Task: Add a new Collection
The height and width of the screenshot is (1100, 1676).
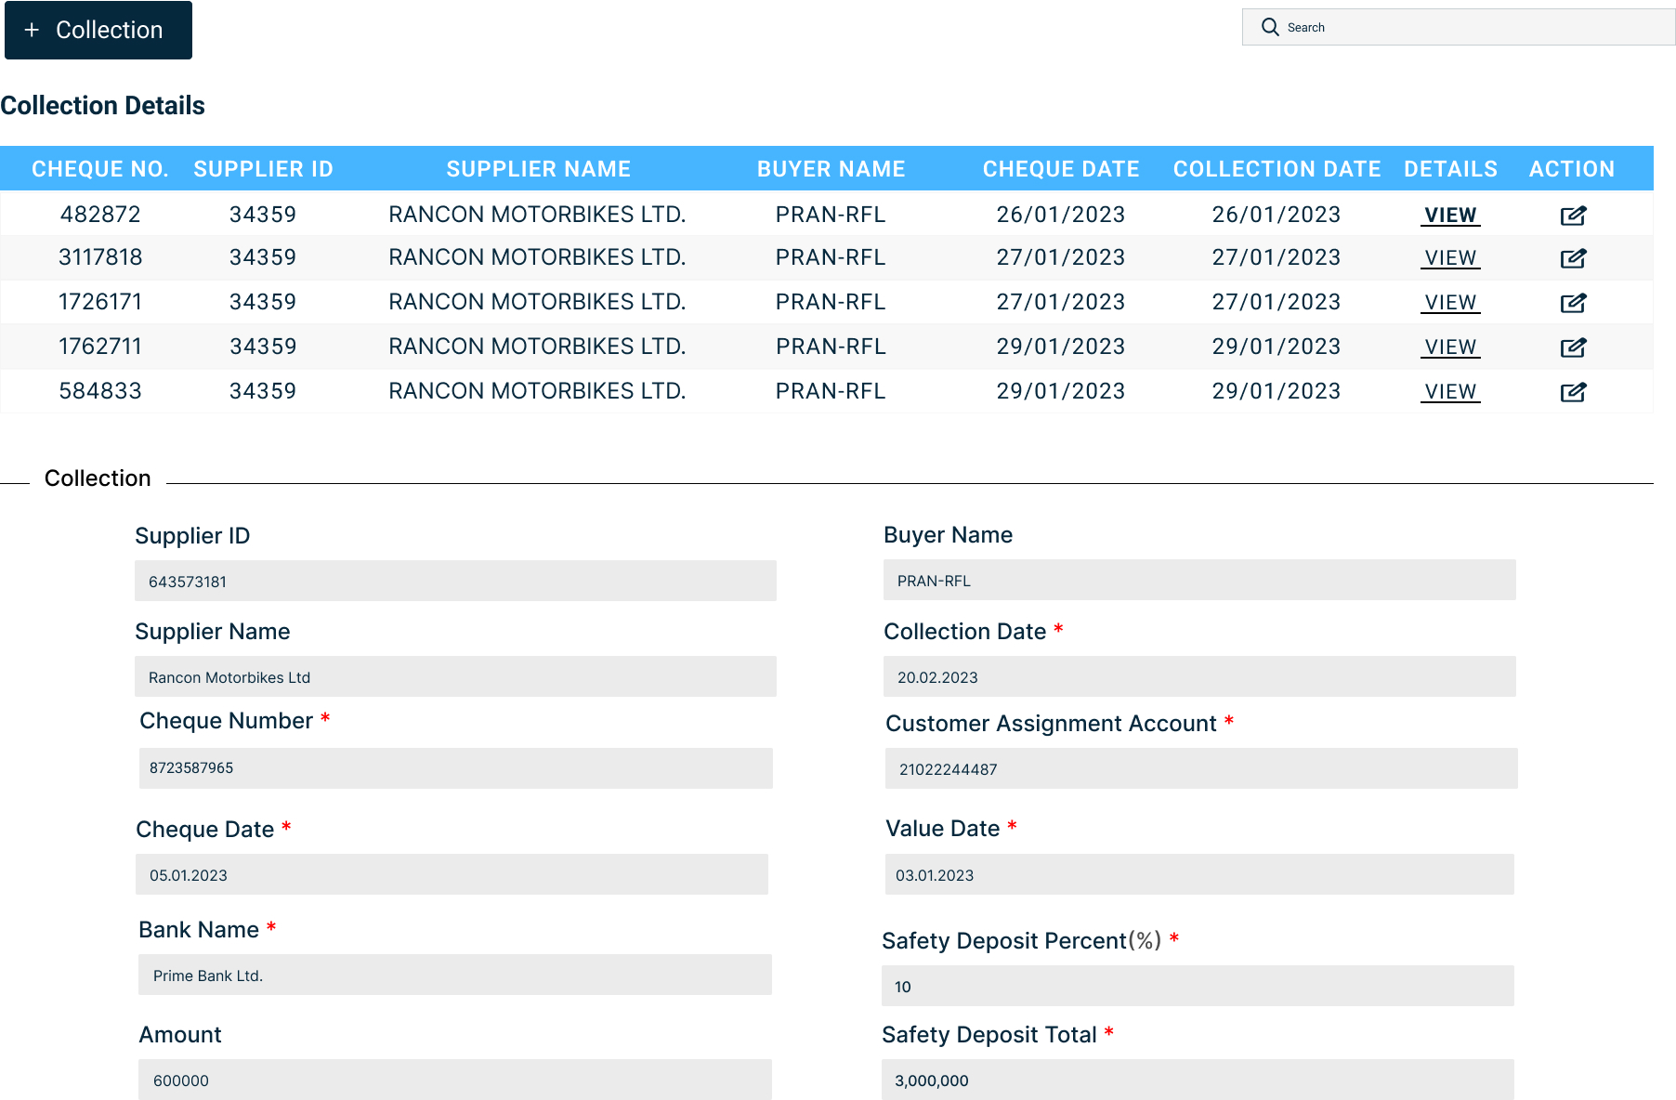Action: pos(98,30)
